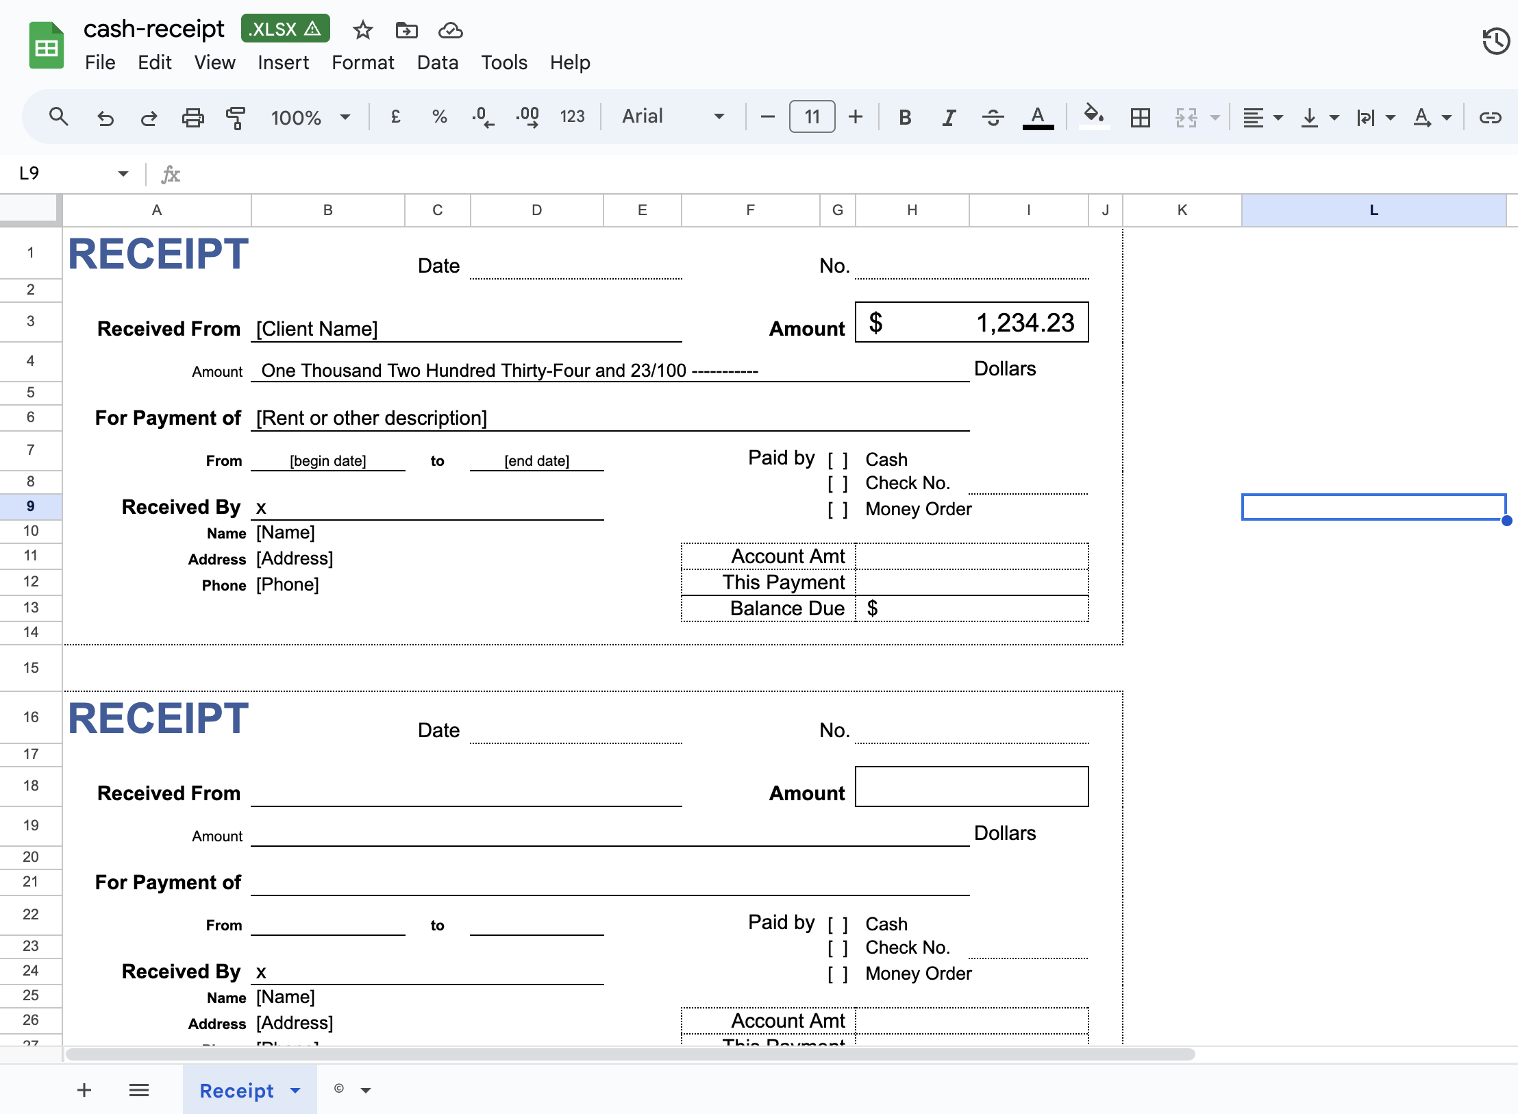Move the document to a folder
The image size is (1518, 1114).
click(x=406, y=30)
